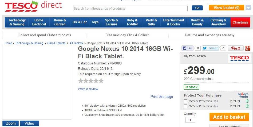The width and height of the screenshot is (253, 127).
Task: Click the five-star rating icons
Action: pos(91,81)
